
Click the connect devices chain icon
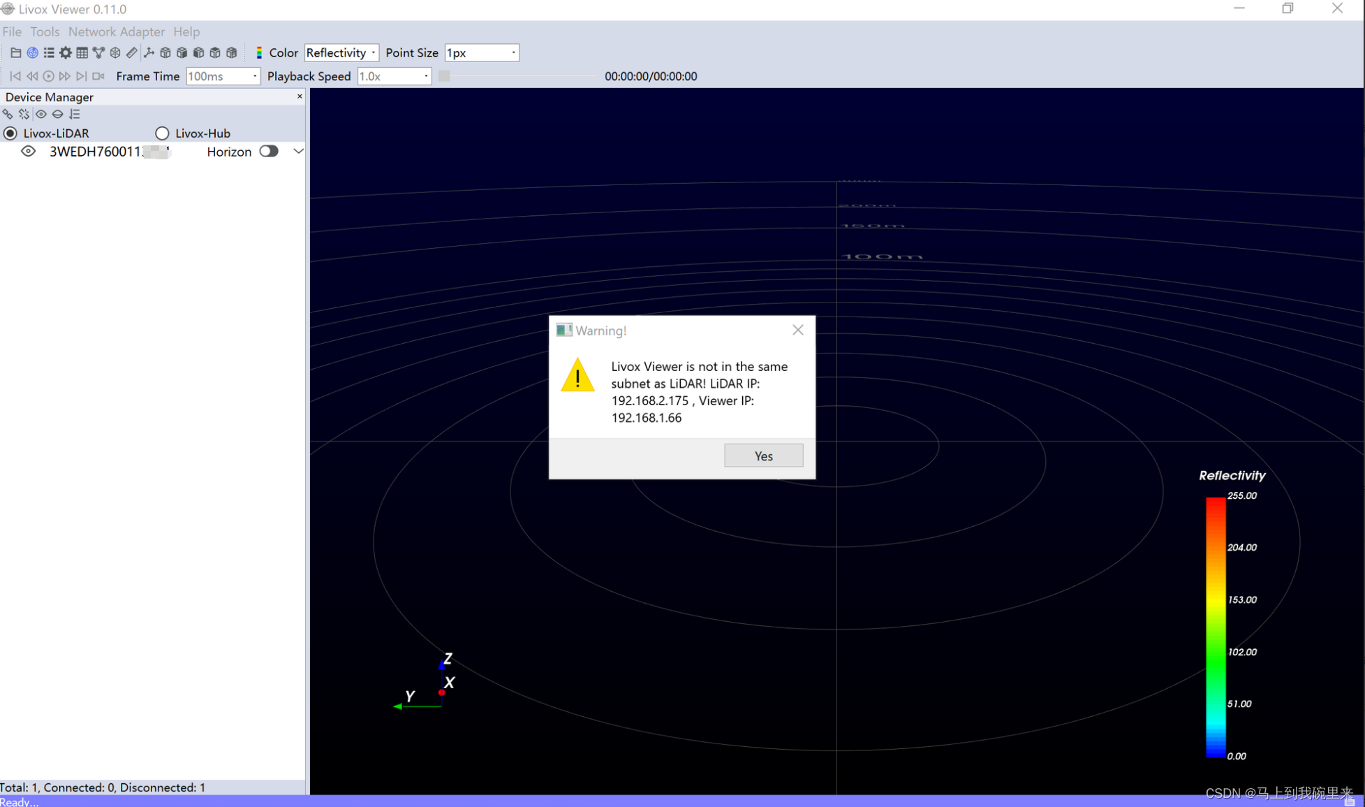point(8,114)
